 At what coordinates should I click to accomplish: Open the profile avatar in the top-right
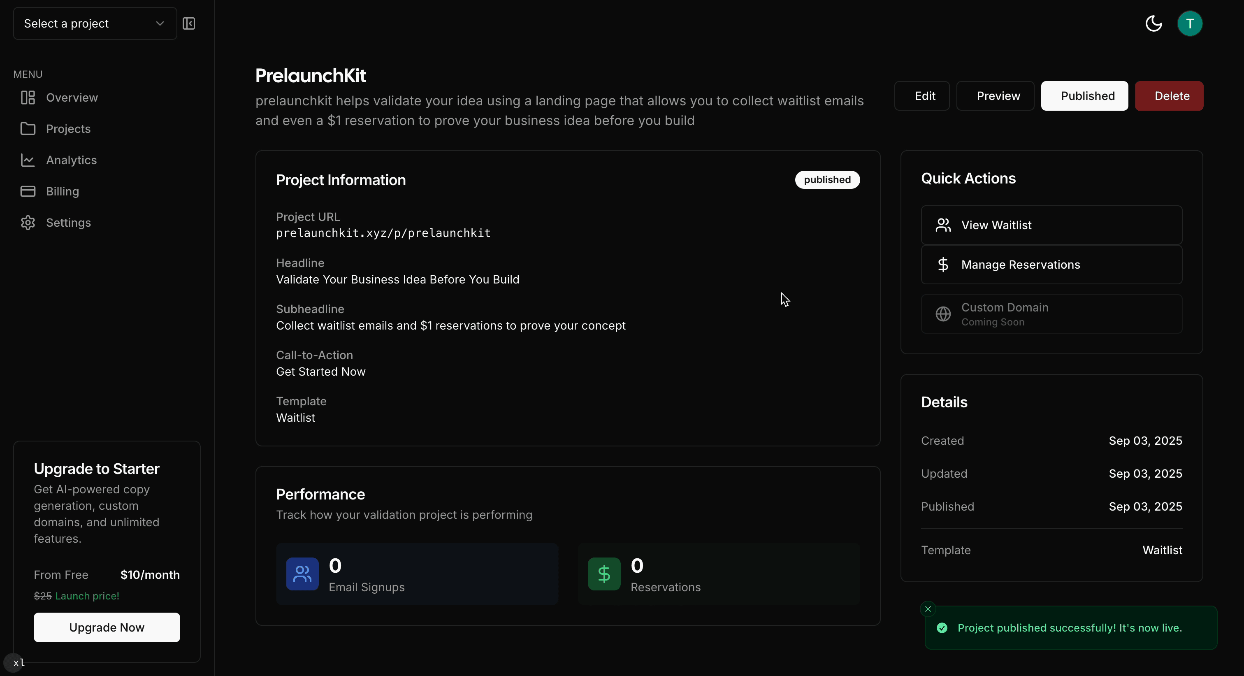pos(1189,23)
